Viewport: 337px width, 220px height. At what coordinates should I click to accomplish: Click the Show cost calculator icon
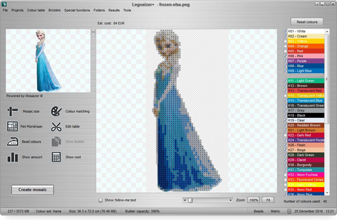point(56,157)
